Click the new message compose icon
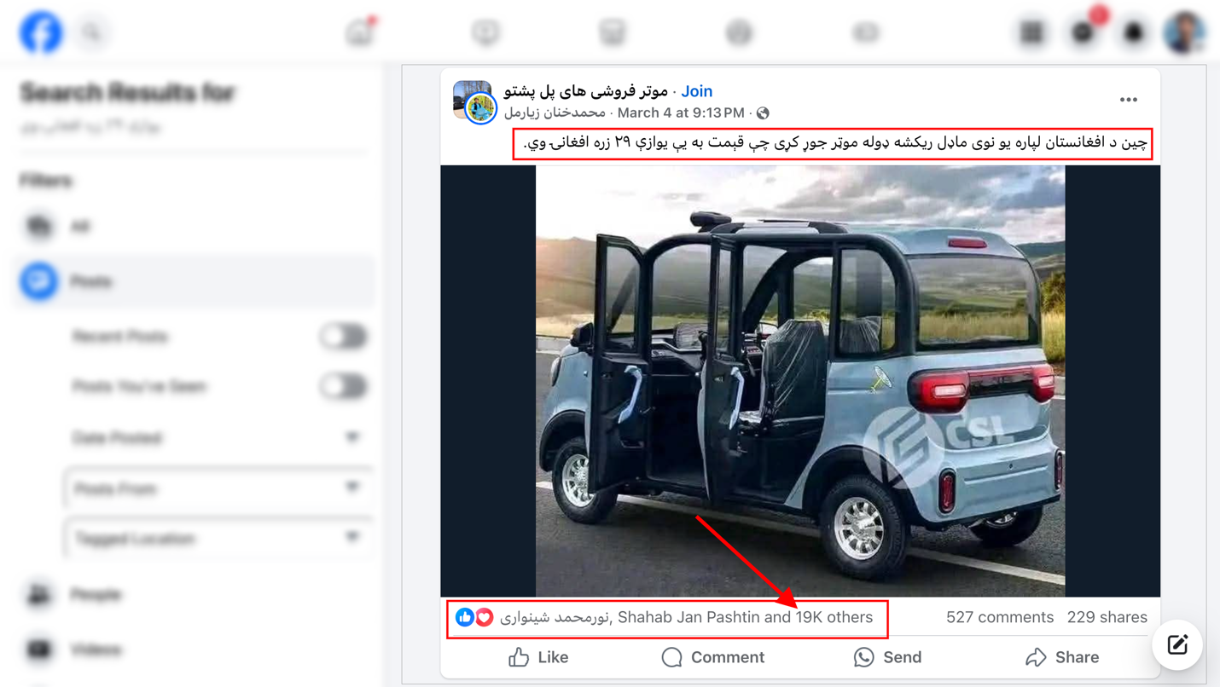 coord(1177,644)
